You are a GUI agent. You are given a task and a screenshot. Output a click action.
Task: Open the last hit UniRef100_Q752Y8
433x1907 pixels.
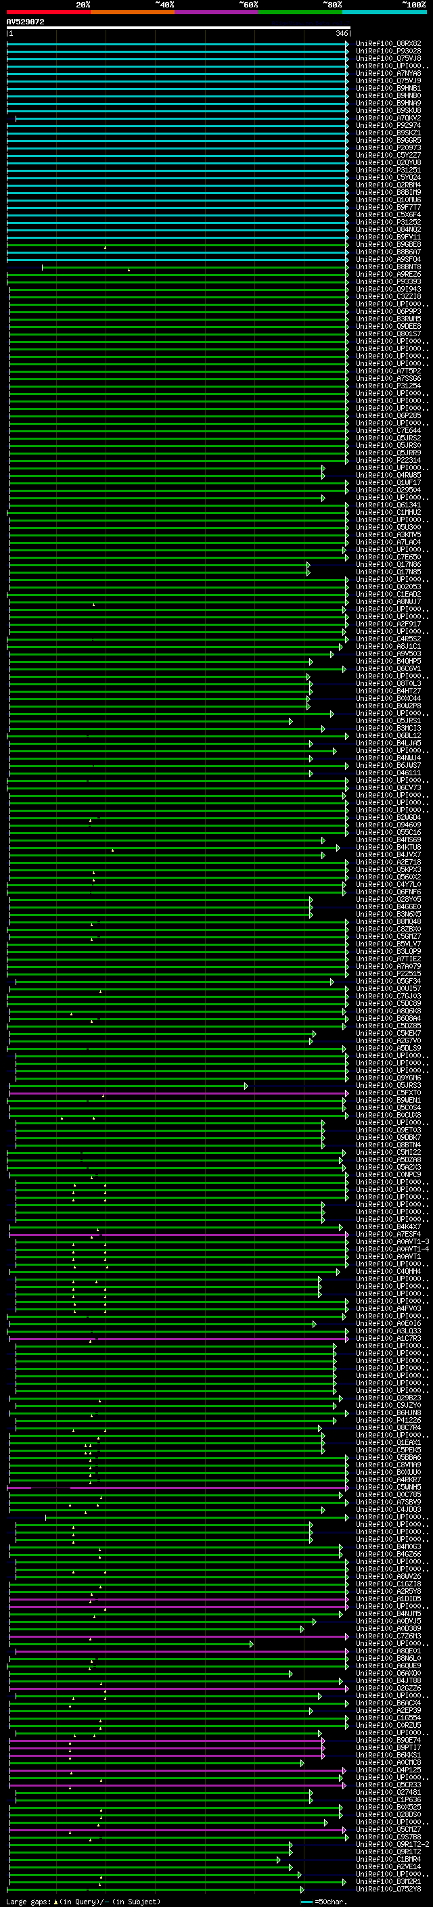(388, 1889)
